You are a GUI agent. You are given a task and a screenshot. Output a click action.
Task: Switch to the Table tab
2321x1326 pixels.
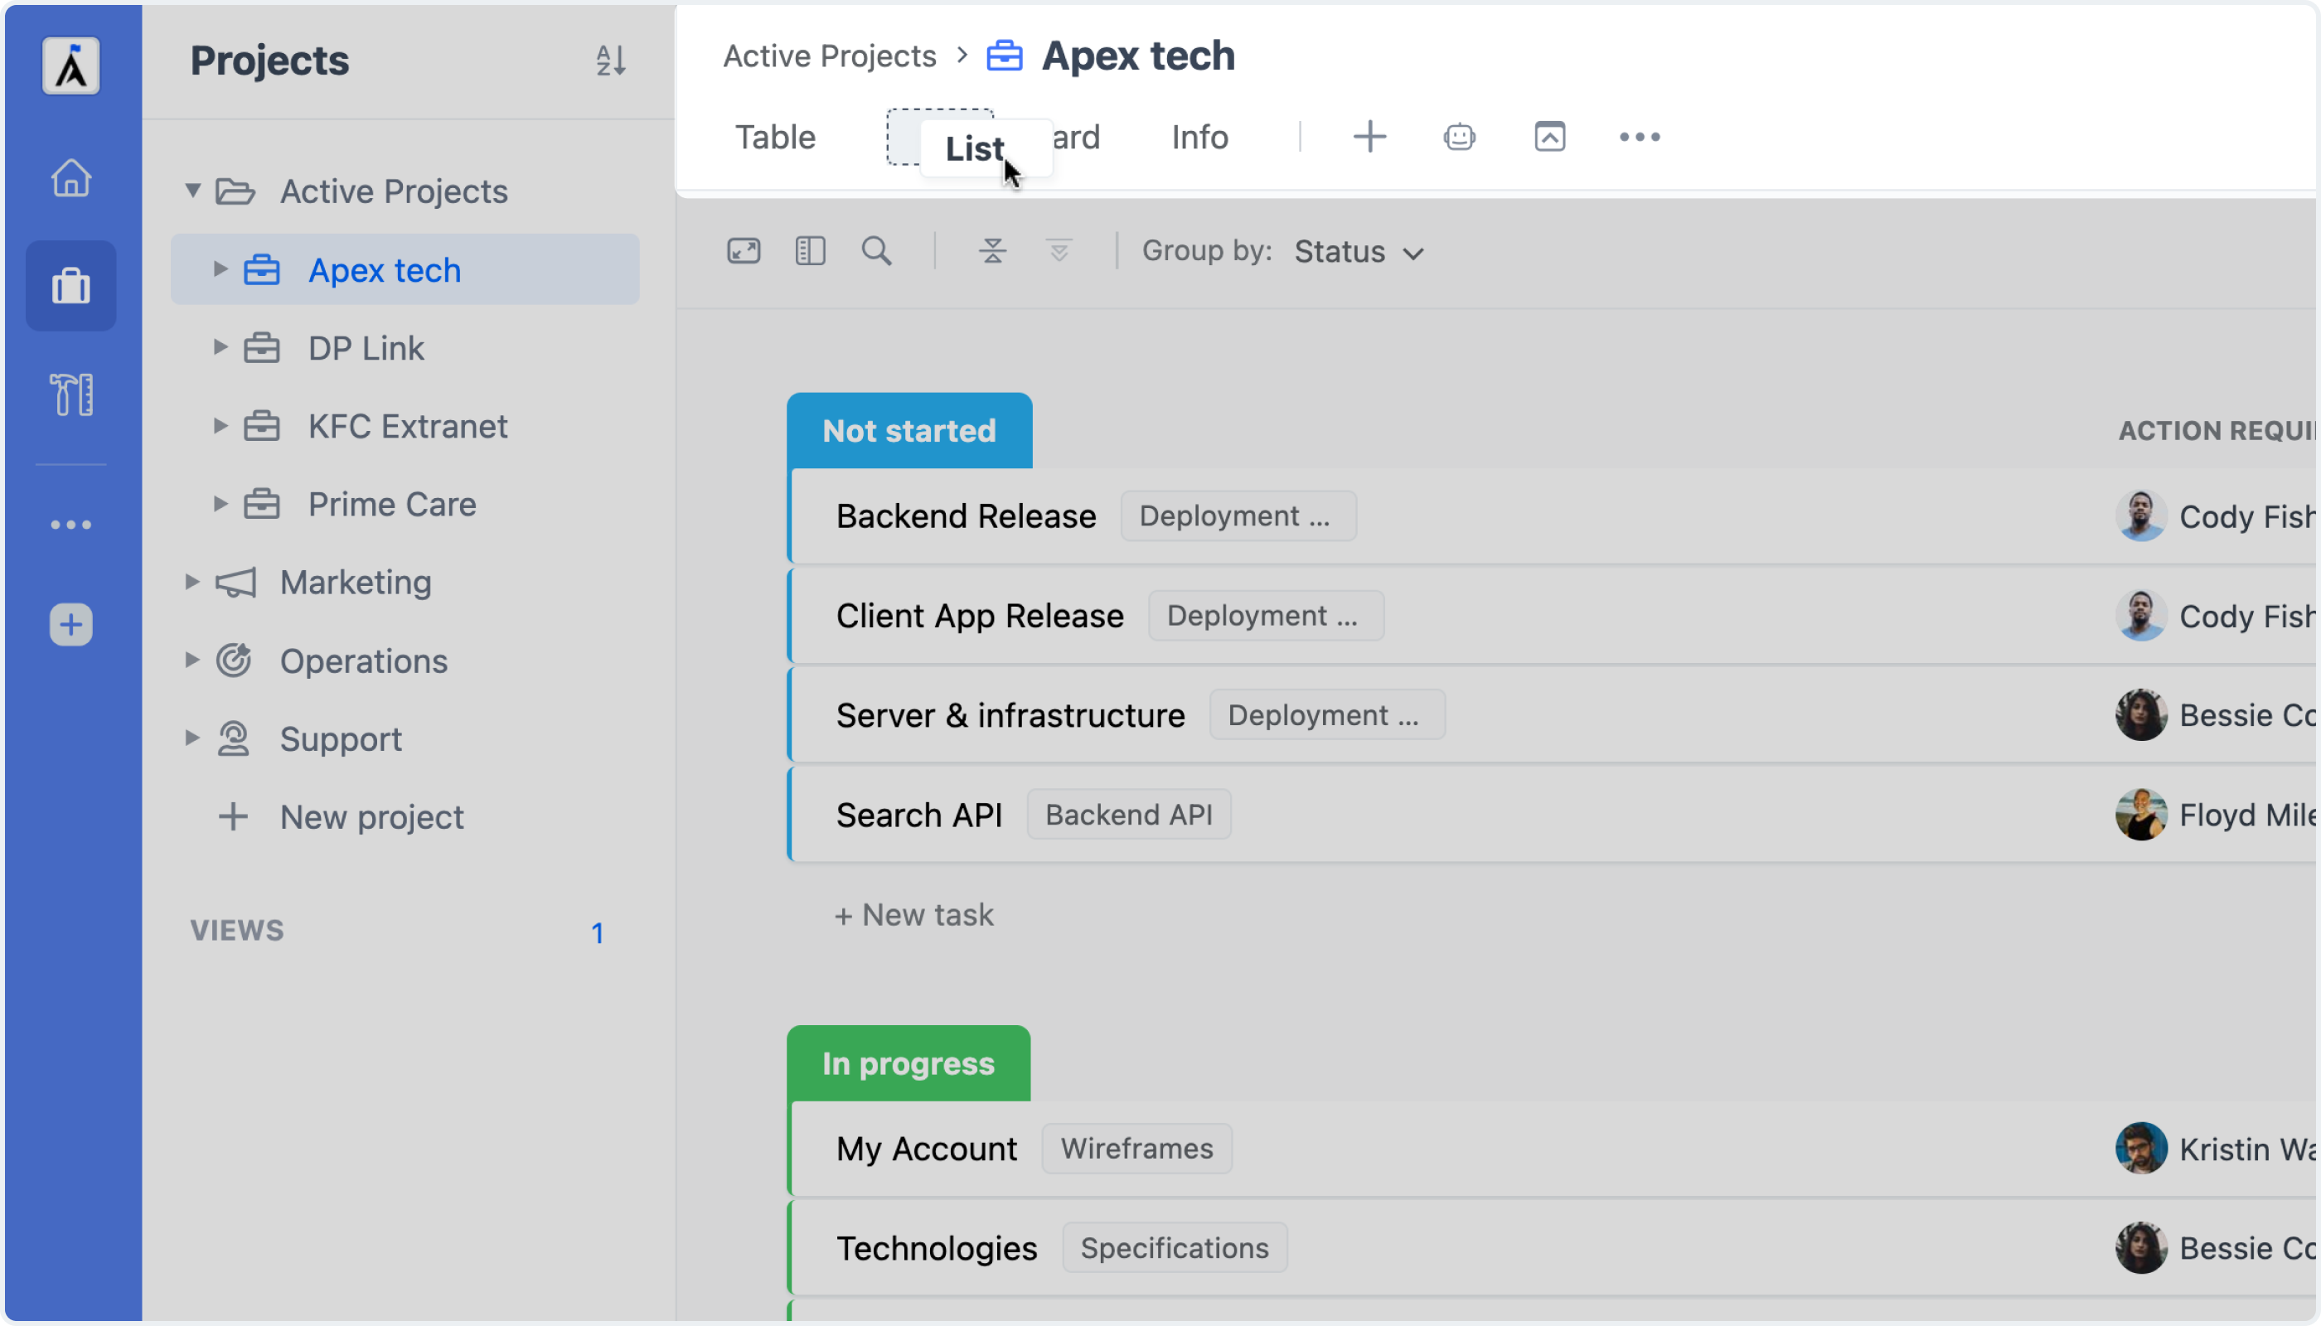pyautogui.click(x=775, y=137)
